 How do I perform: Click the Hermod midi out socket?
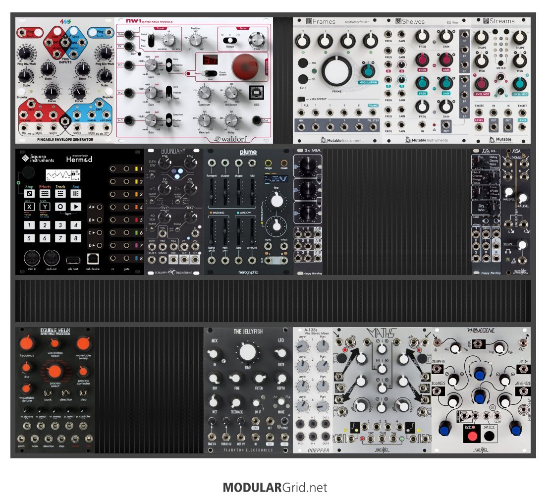click(52, 258)
